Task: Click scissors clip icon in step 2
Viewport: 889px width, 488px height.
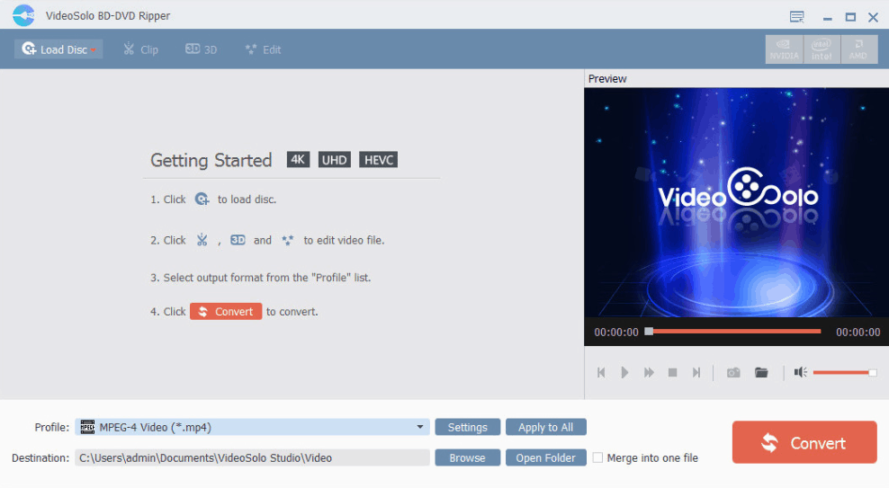Action: 202,240
